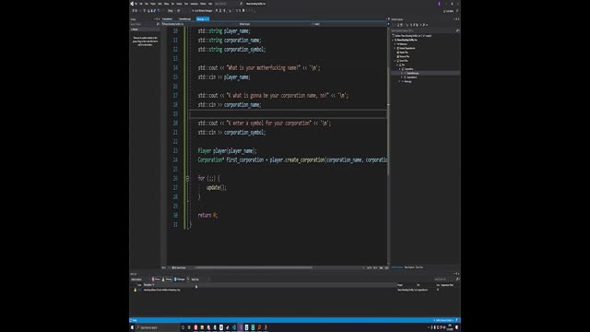Viewport: 590px width, 332px height.
Task: Collapse the Source Files tree node
Action: 395,61
